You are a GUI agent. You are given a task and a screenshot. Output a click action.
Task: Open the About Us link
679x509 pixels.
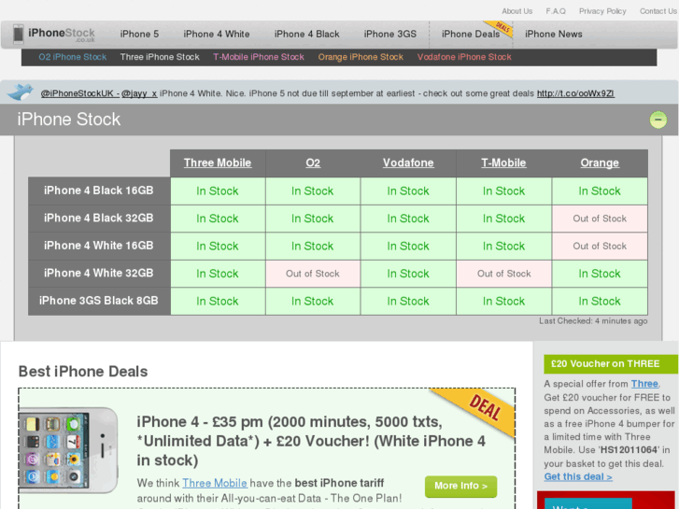coord(517,11)
